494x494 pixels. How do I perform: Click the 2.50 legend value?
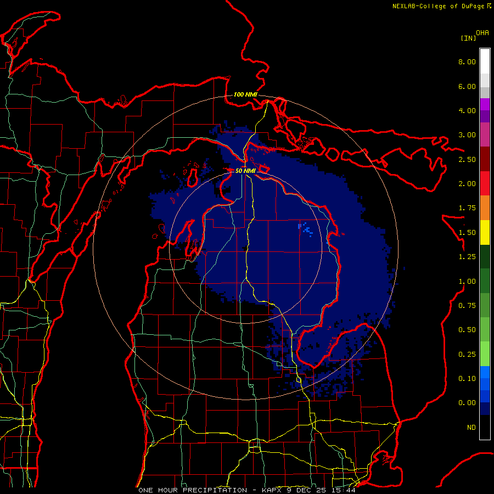[x=467, y=159]
